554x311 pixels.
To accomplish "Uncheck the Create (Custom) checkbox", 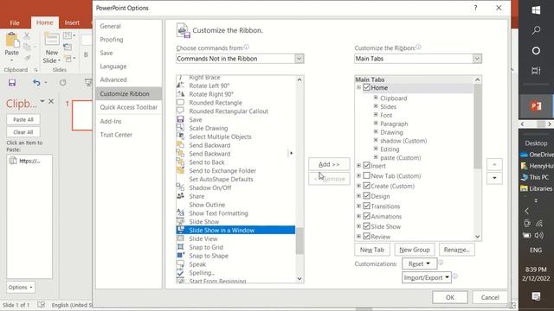I will 366,186.
